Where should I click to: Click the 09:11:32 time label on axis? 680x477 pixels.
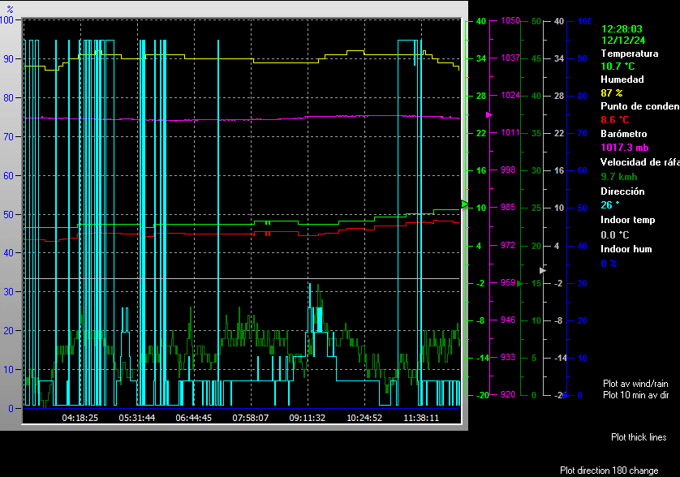(x=308, y=419)
